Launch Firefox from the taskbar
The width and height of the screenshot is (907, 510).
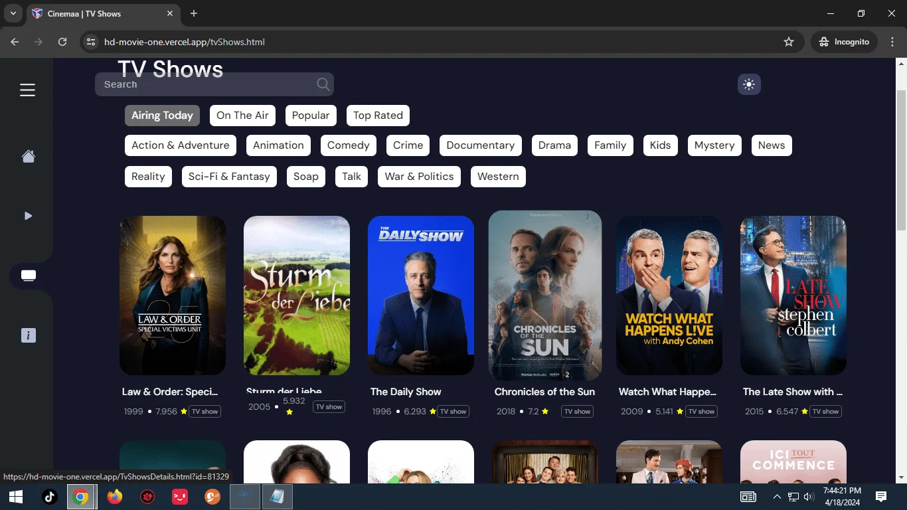click(115, 497)
